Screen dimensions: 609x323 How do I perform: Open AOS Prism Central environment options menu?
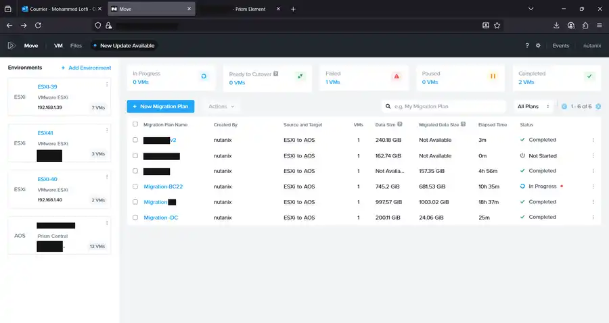107,223
